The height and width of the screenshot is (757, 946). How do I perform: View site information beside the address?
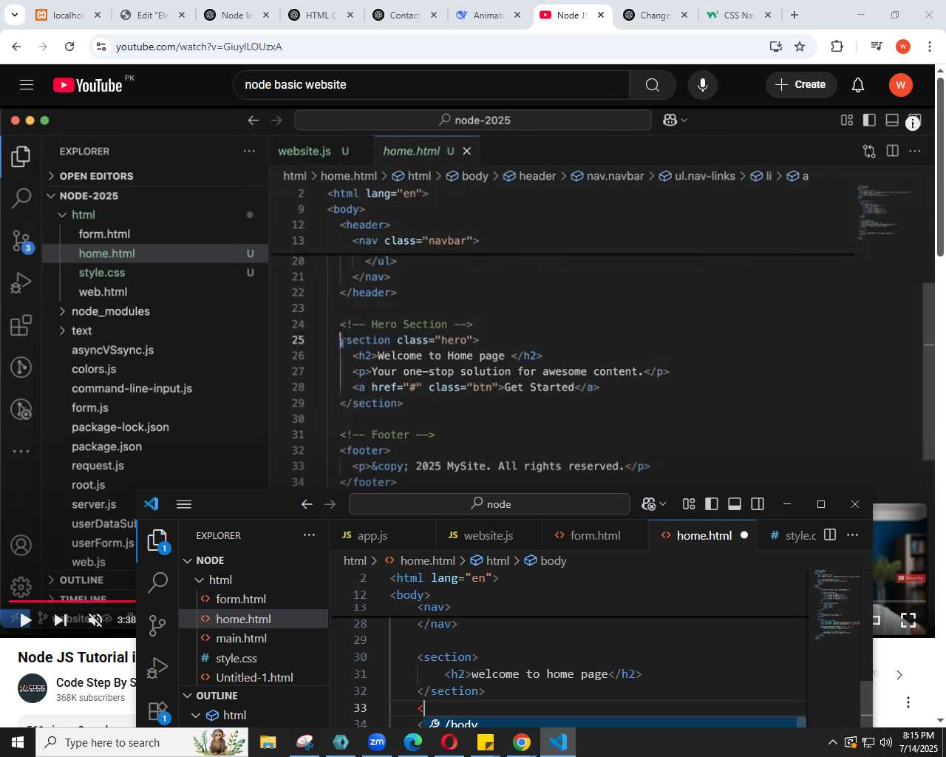pyautogui.click(x=101, y=47)
